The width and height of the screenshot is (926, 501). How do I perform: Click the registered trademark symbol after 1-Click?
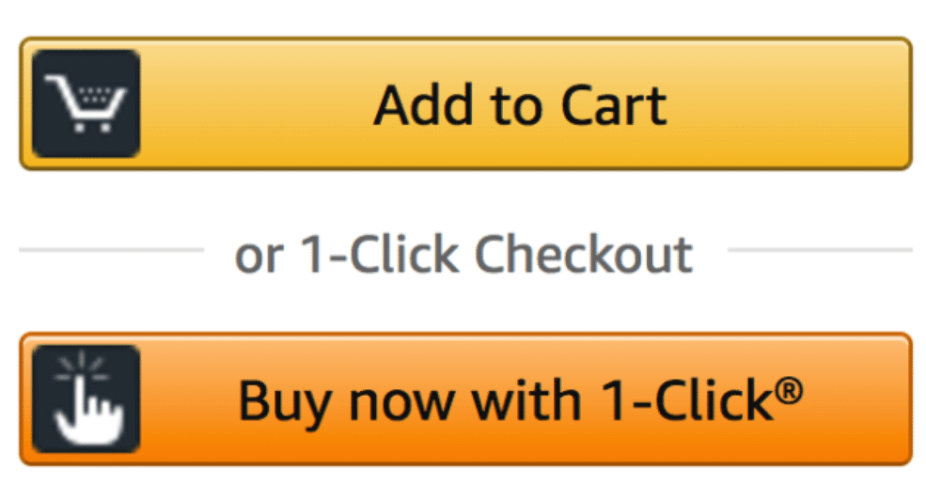789,390
